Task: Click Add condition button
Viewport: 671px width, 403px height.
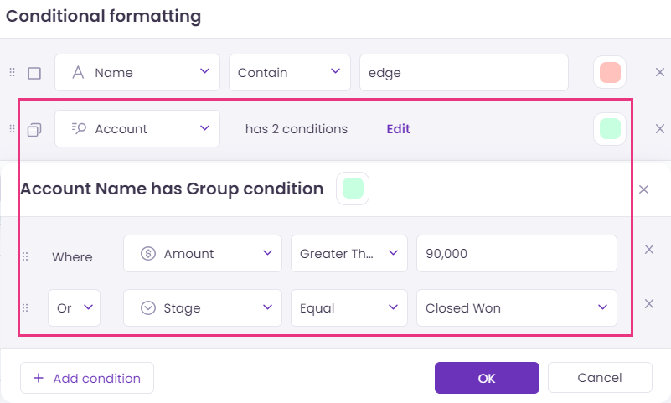Action: tap(87, 378)
